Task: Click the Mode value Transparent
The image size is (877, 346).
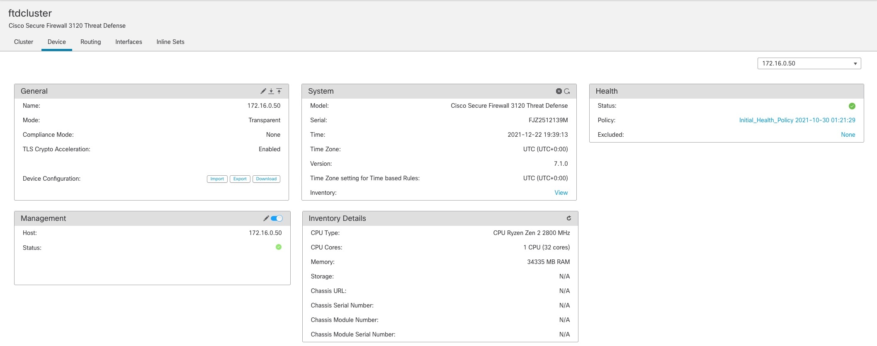Action: 264,120
